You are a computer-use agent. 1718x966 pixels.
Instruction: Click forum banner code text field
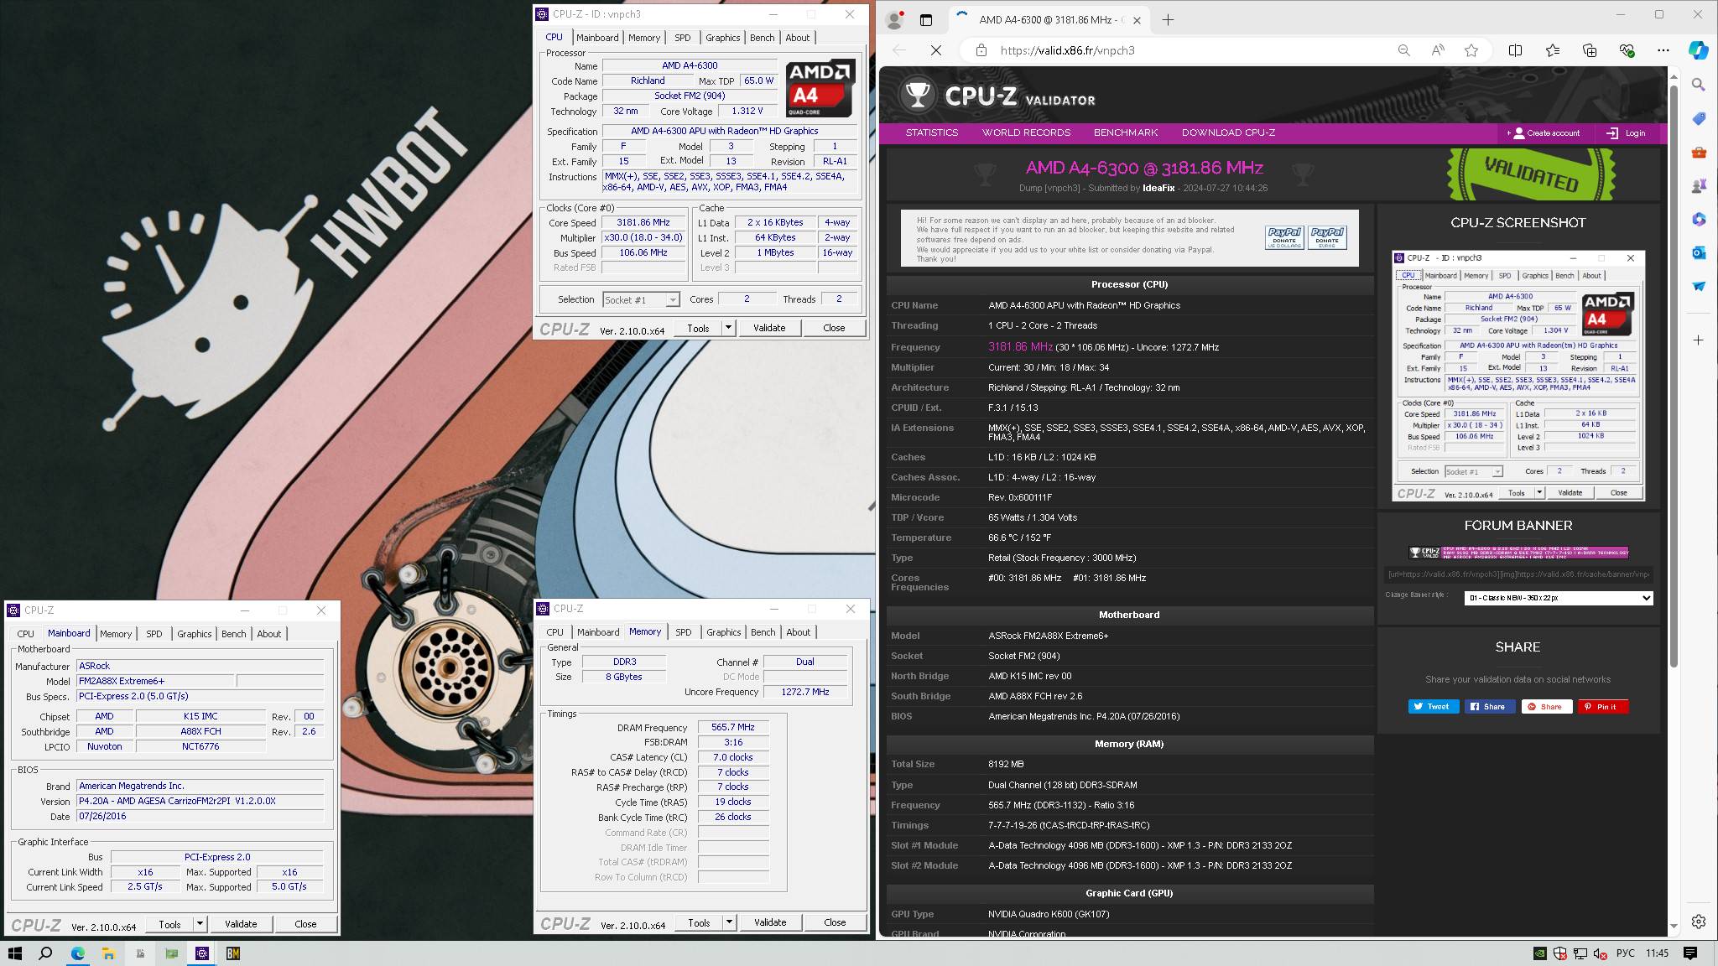(1518, 574)
